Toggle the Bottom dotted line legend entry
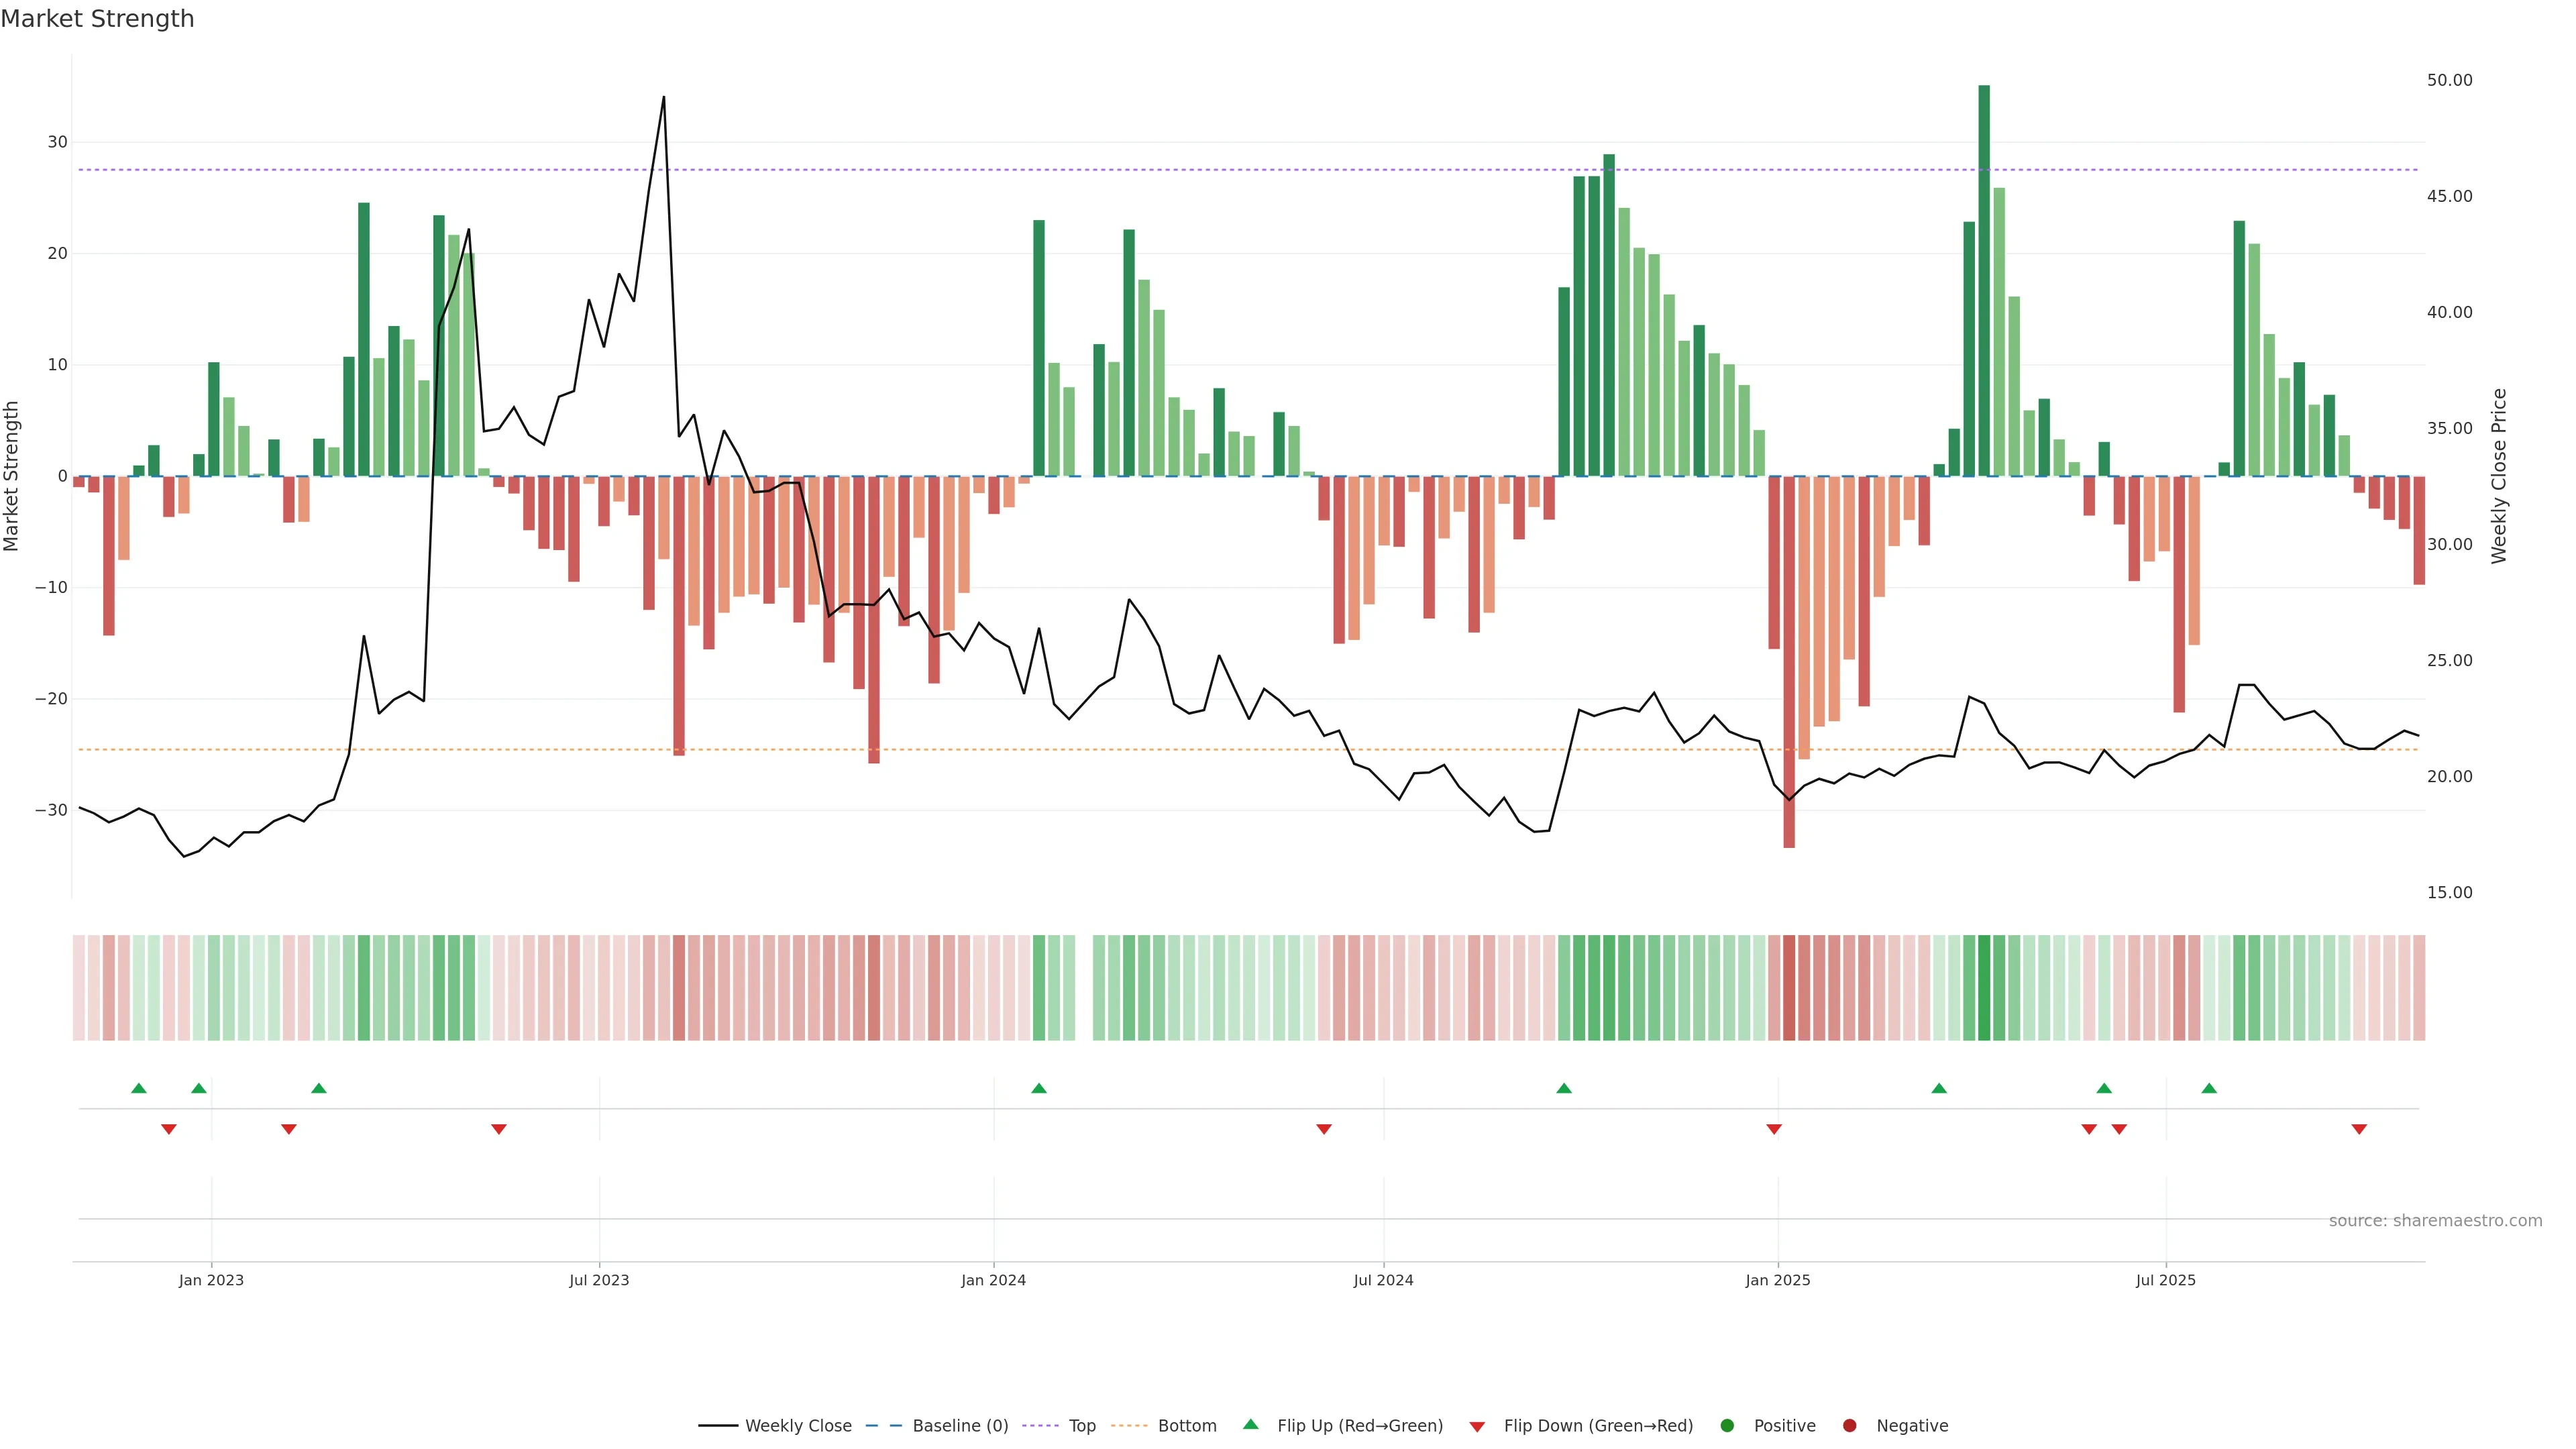Image resolution: width=2576 pixels, height=1449 pixels. 1187,1426
